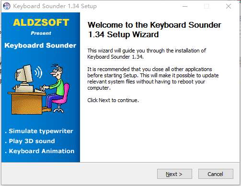241x186 pixels.
Task: Click the 'Keyboadrd Sounder' banner title
Action: click(x=40, y=45)
